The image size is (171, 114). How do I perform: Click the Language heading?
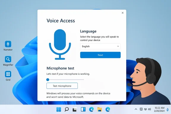tap(88, 31)
